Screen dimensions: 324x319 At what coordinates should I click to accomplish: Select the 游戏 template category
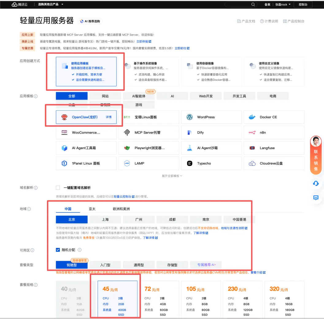click(139, 104)
